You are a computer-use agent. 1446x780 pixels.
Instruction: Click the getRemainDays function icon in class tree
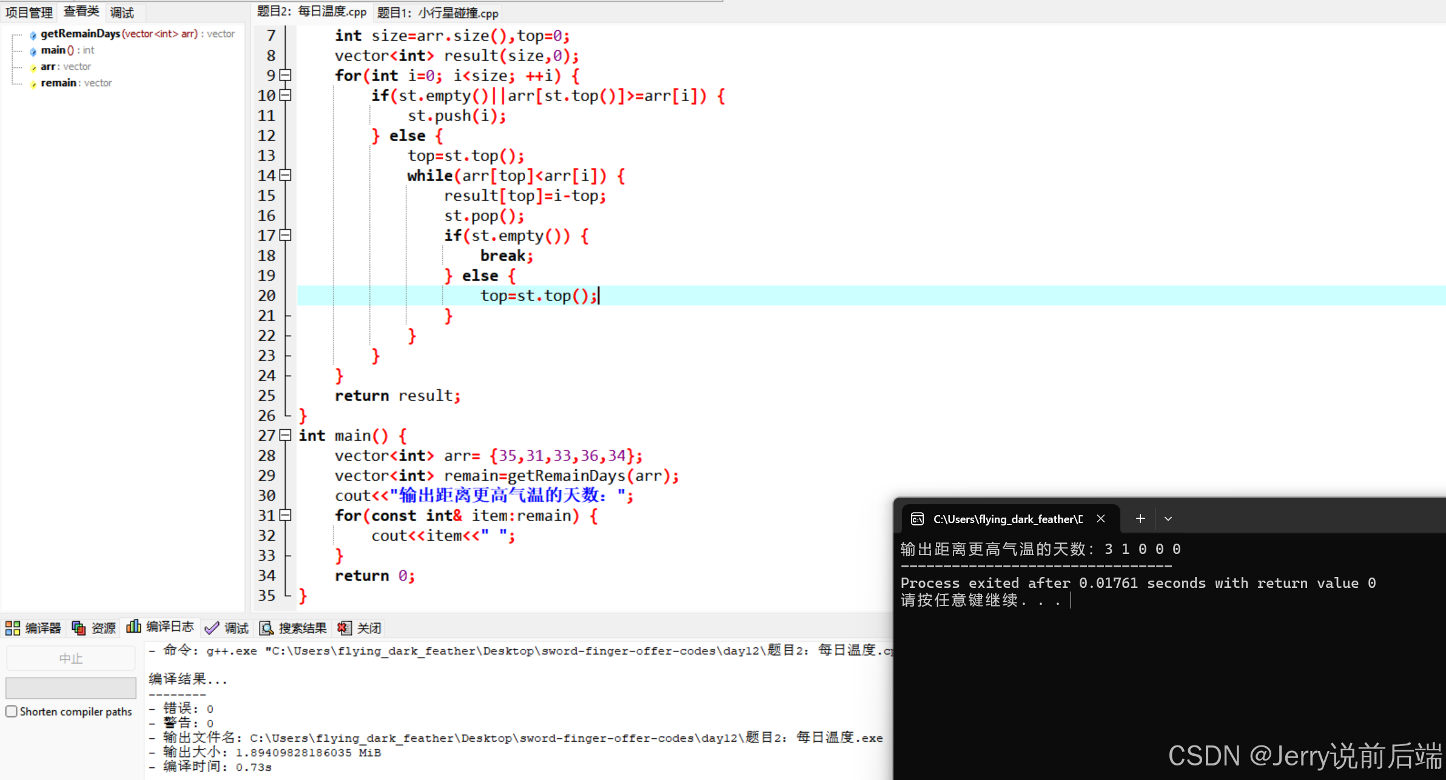[x=33, y=35]
